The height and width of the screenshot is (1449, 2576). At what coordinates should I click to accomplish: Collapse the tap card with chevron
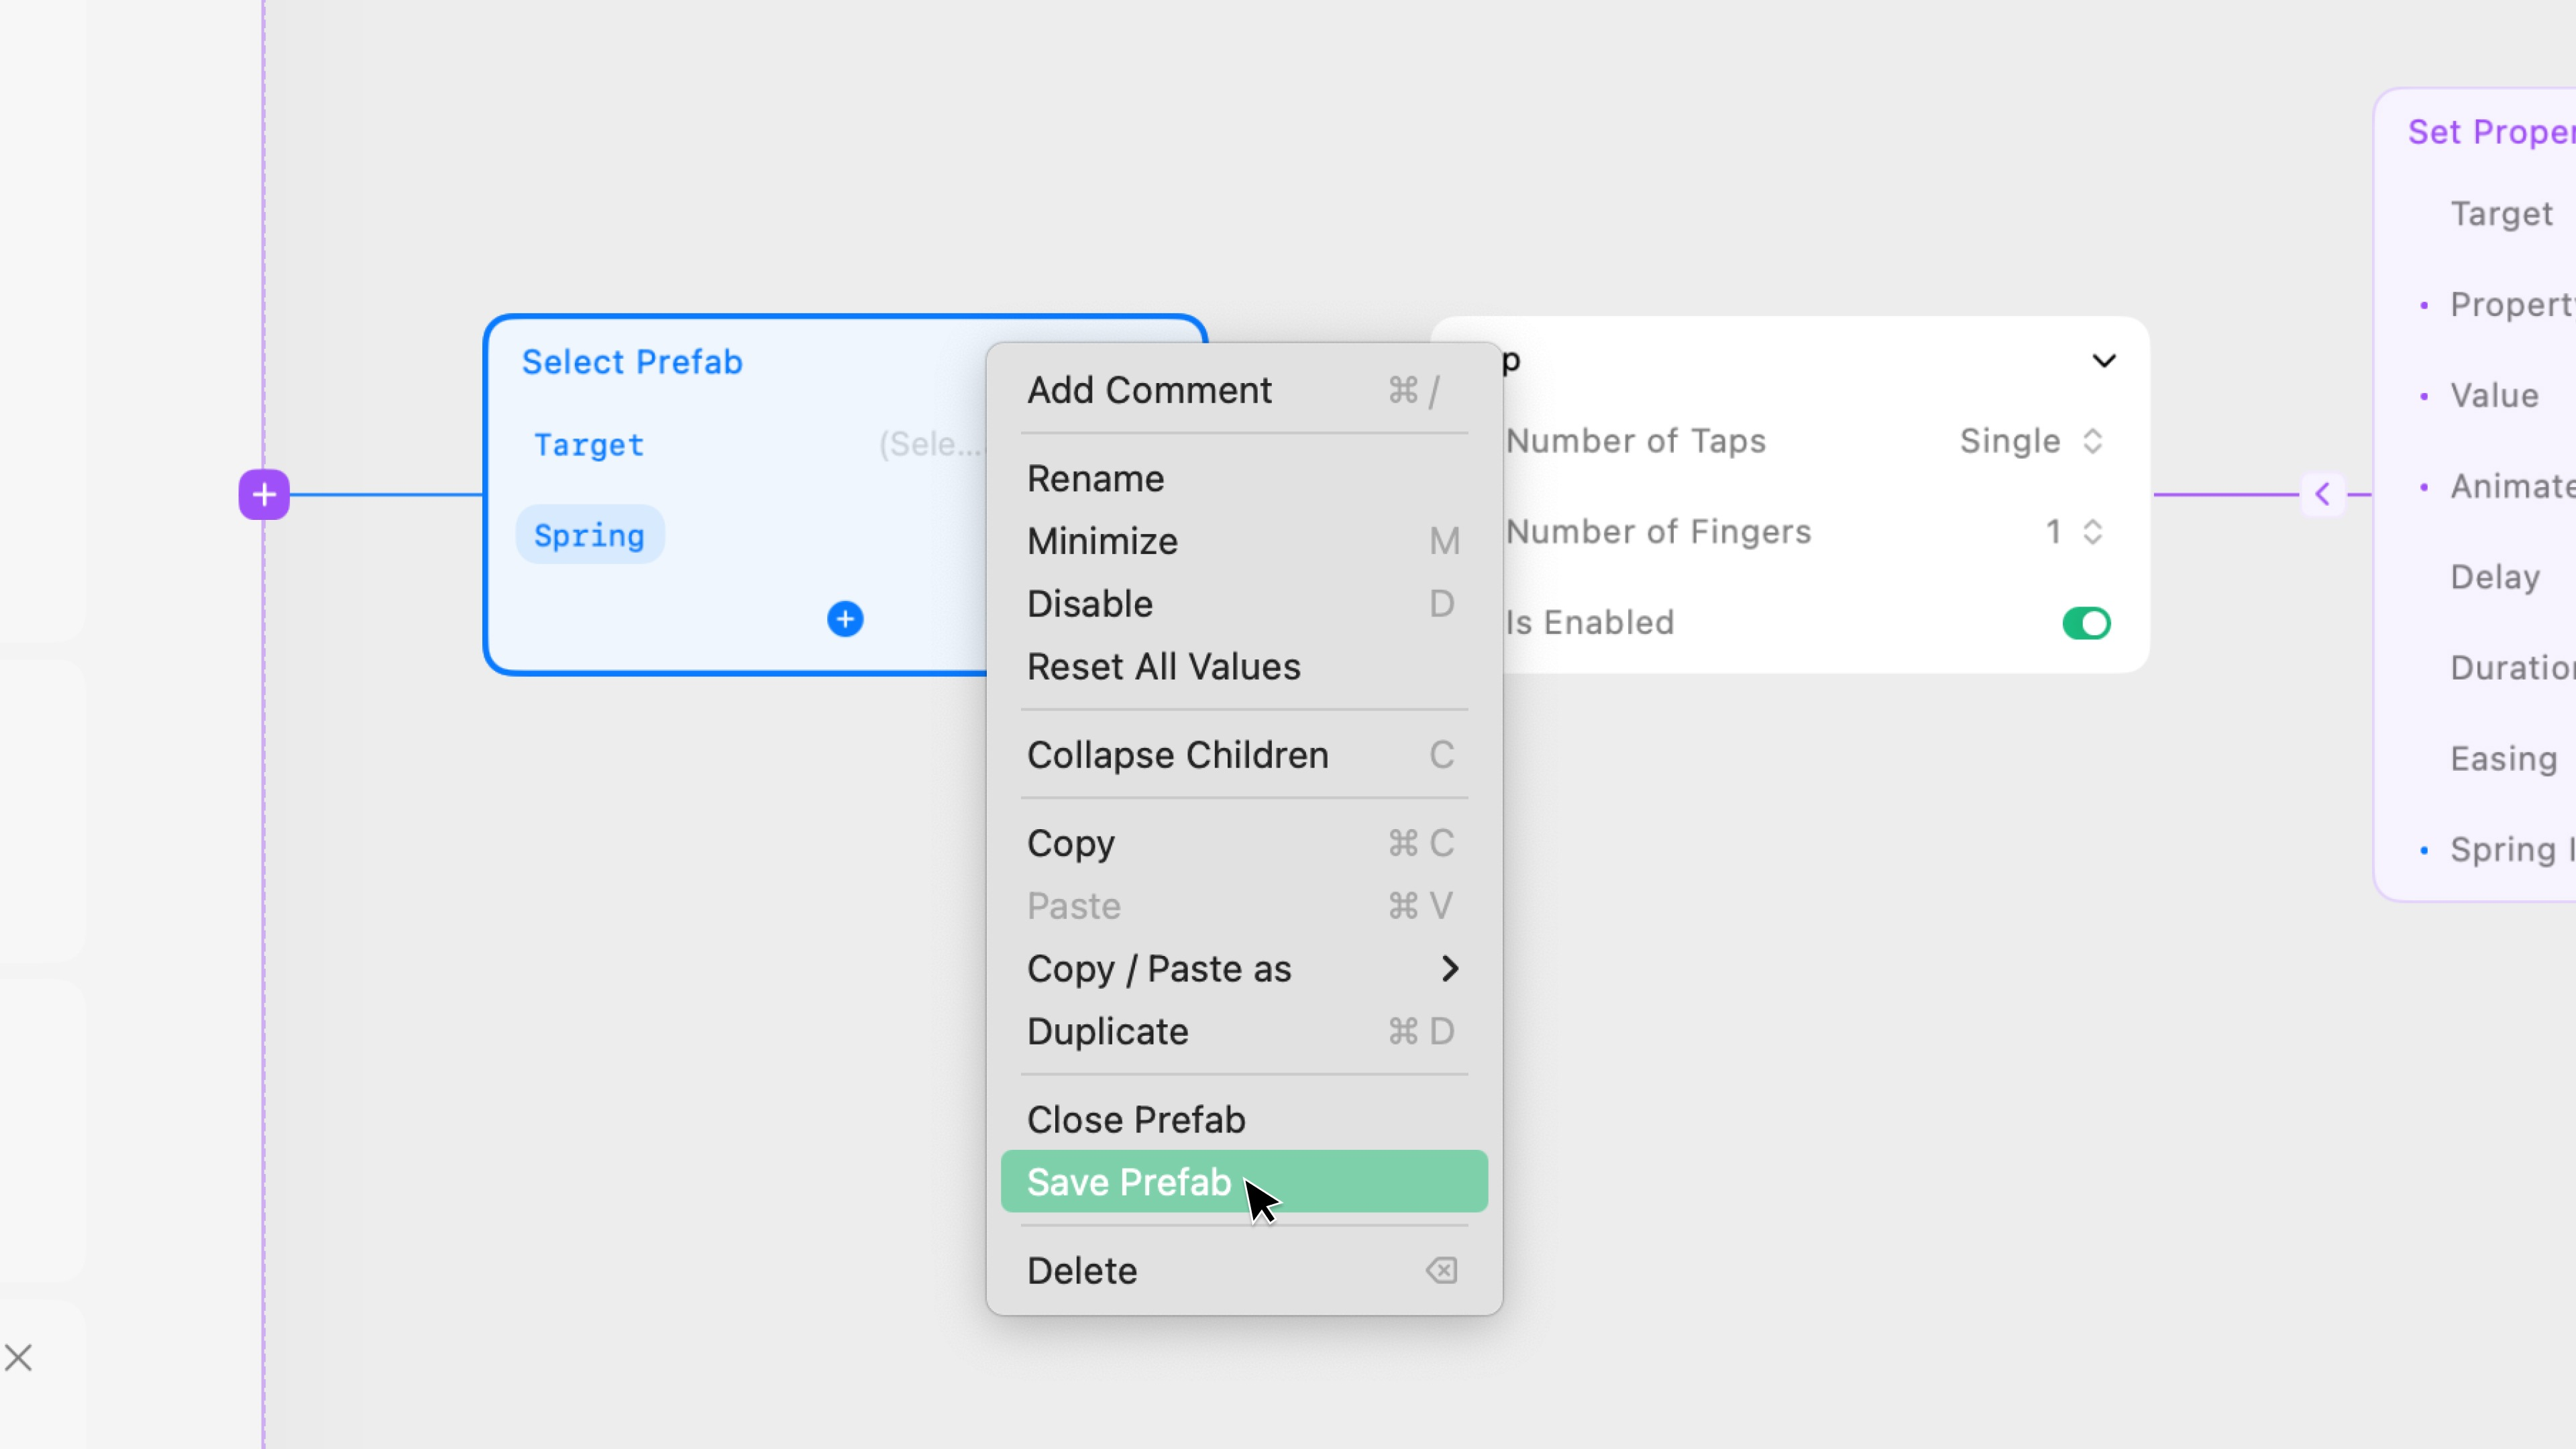[x=2104, y=361]
